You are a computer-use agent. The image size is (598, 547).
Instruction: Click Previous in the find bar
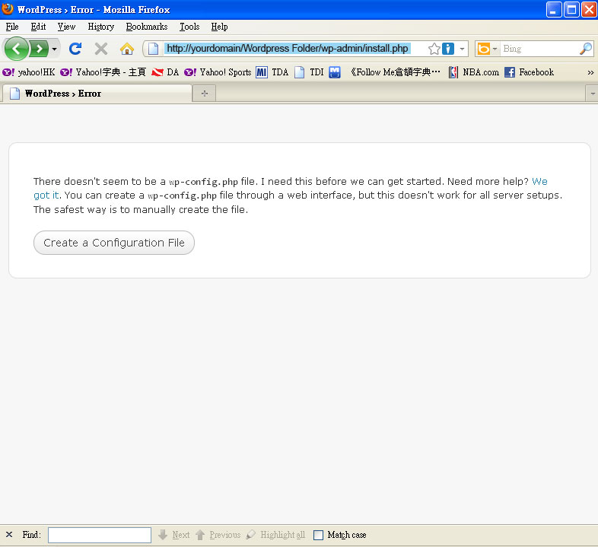tap(218, 535)
